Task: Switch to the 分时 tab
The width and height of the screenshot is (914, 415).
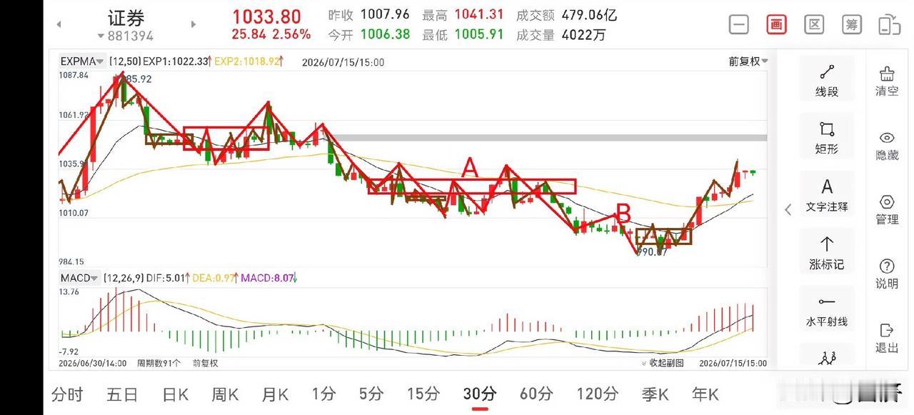Action: click(x=67, y=394)
